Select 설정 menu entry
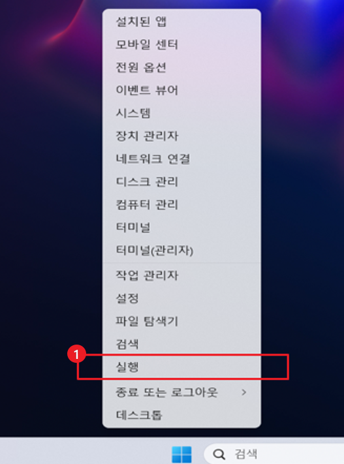 (181, 298)
